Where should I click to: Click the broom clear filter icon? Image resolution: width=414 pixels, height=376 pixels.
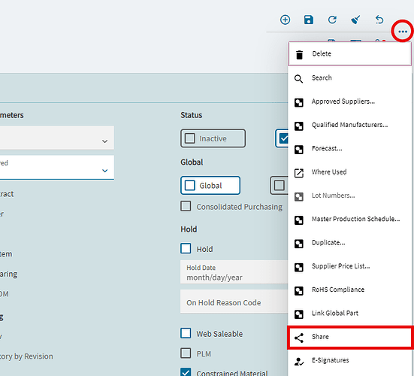pyautogui.click(x=355, y=20)
